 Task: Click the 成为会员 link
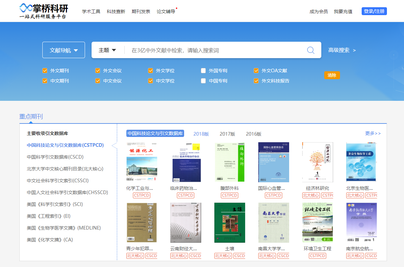319,11
